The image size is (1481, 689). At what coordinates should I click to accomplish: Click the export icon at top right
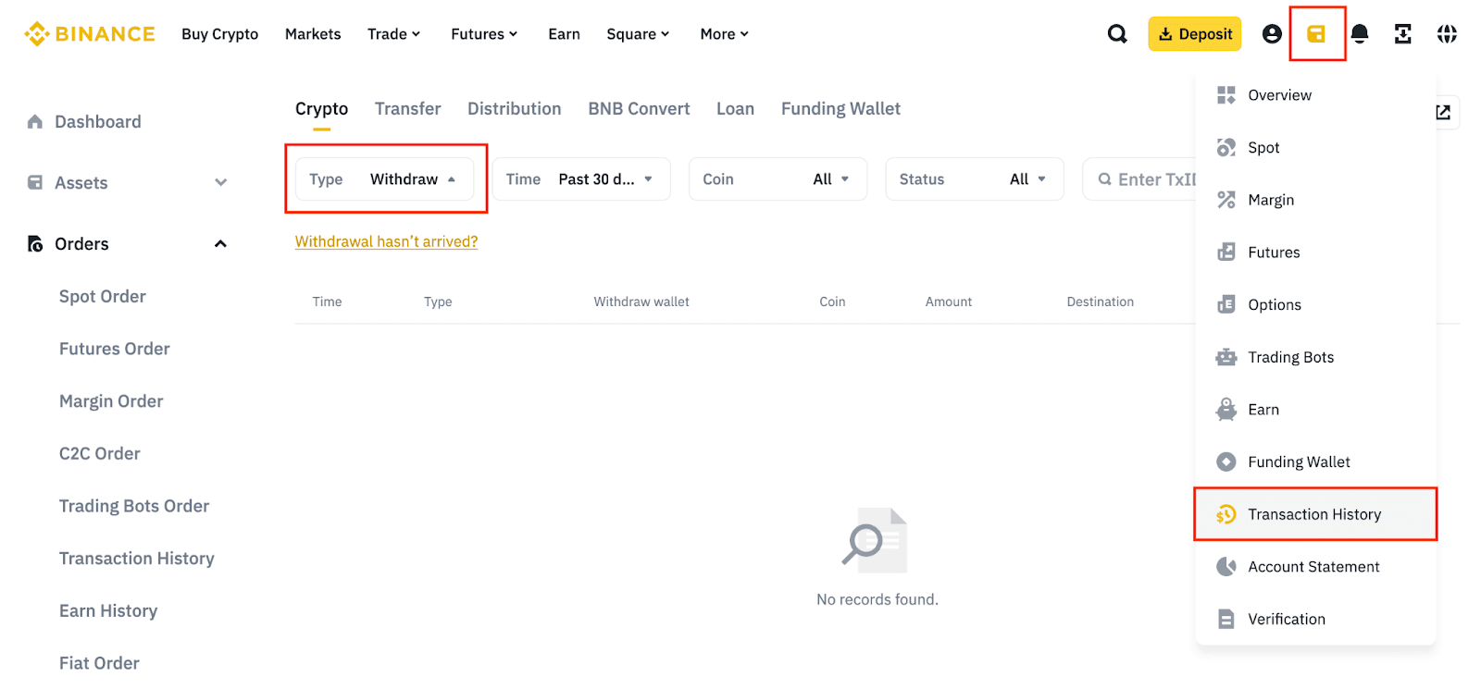pyautogui.click(x=1443, y=112)
